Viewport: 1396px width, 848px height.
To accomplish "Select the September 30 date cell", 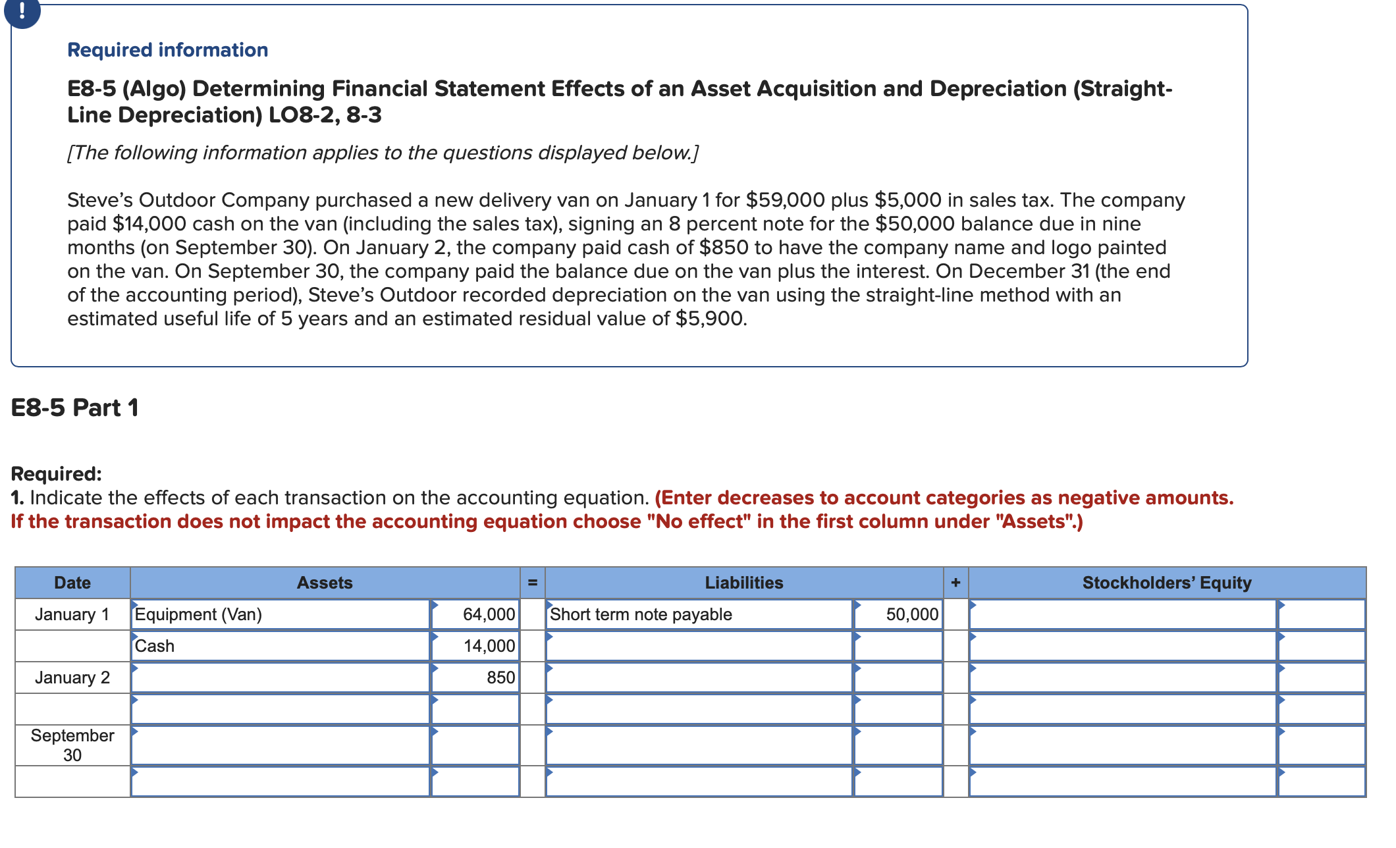I will tap(72, 744).
